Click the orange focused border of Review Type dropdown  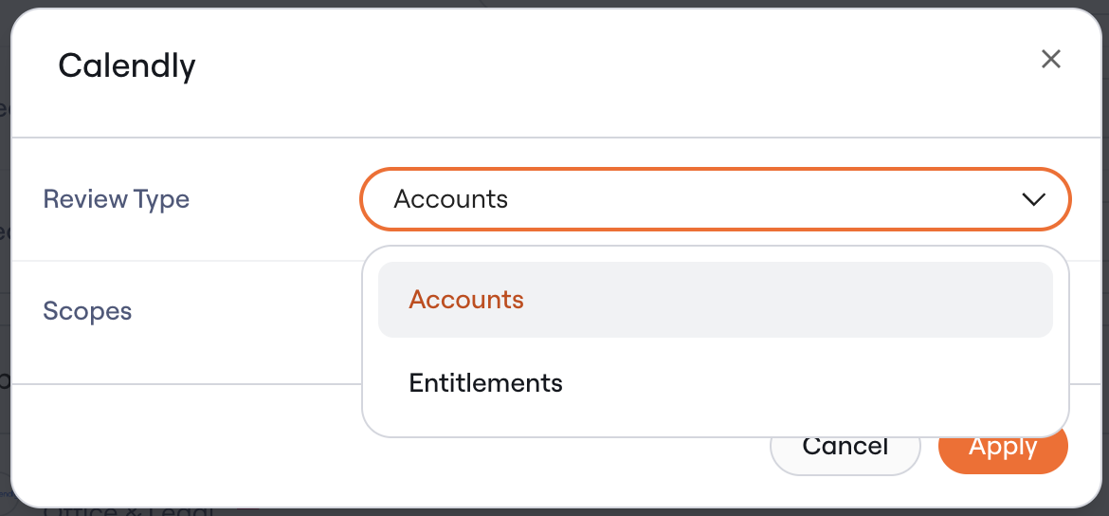[x=715, y=169]
